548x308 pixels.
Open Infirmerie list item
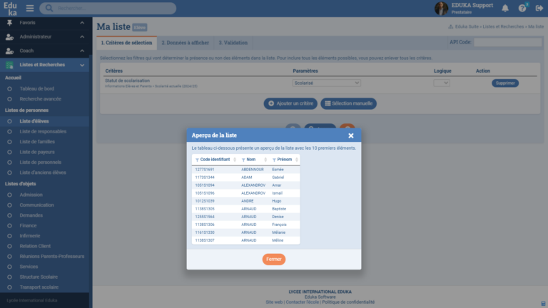30,236
